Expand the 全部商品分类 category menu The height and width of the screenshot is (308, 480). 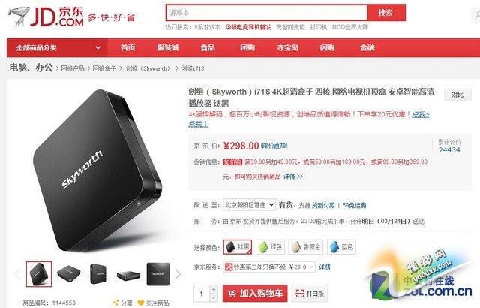[57, 48]
